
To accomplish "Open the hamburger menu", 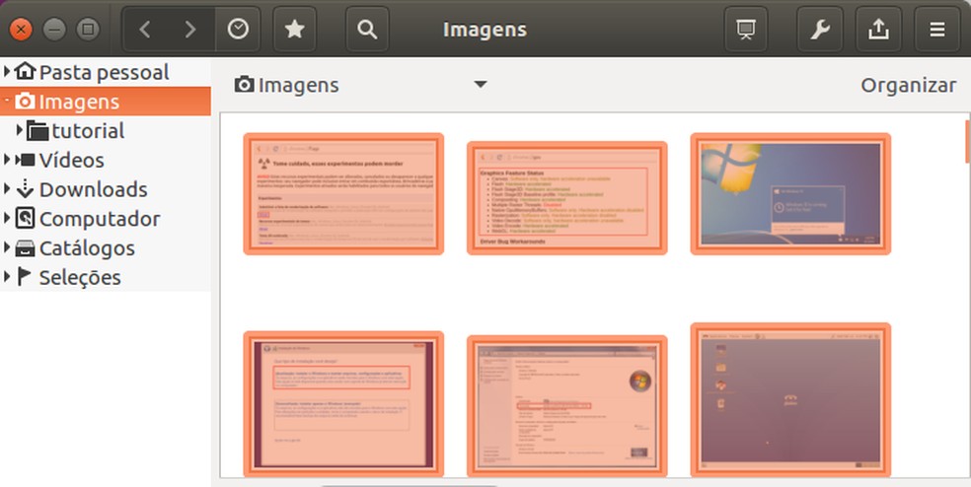I will point(936,30).
